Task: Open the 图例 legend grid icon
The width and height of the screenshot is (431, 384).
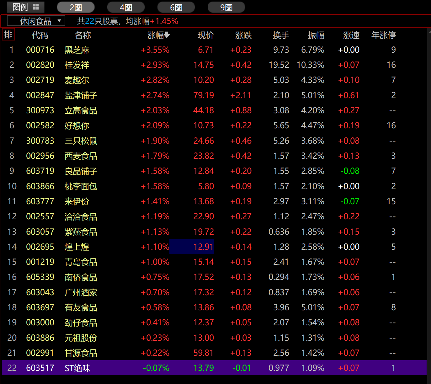Action: (36, 7)
